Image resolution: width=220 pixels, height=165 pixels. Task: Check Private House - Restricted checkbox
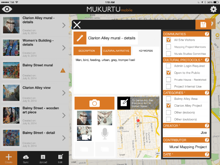(168, 80)
